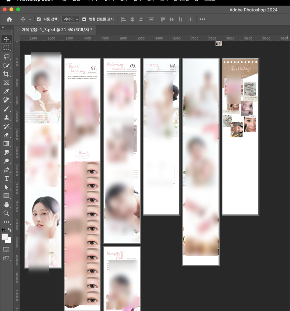Open the 레이어 auto-select dropdown
This screenshot has height=311, width=290.
[70, 19]
